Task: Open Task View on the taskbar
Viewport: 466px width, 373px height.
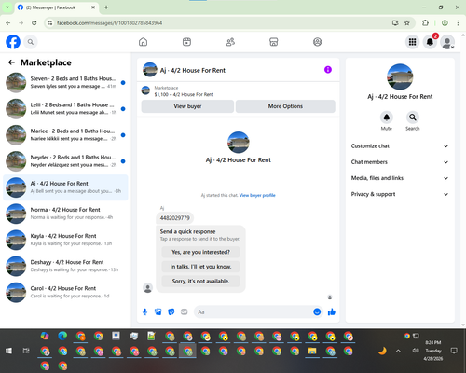Action: [26, 351]
